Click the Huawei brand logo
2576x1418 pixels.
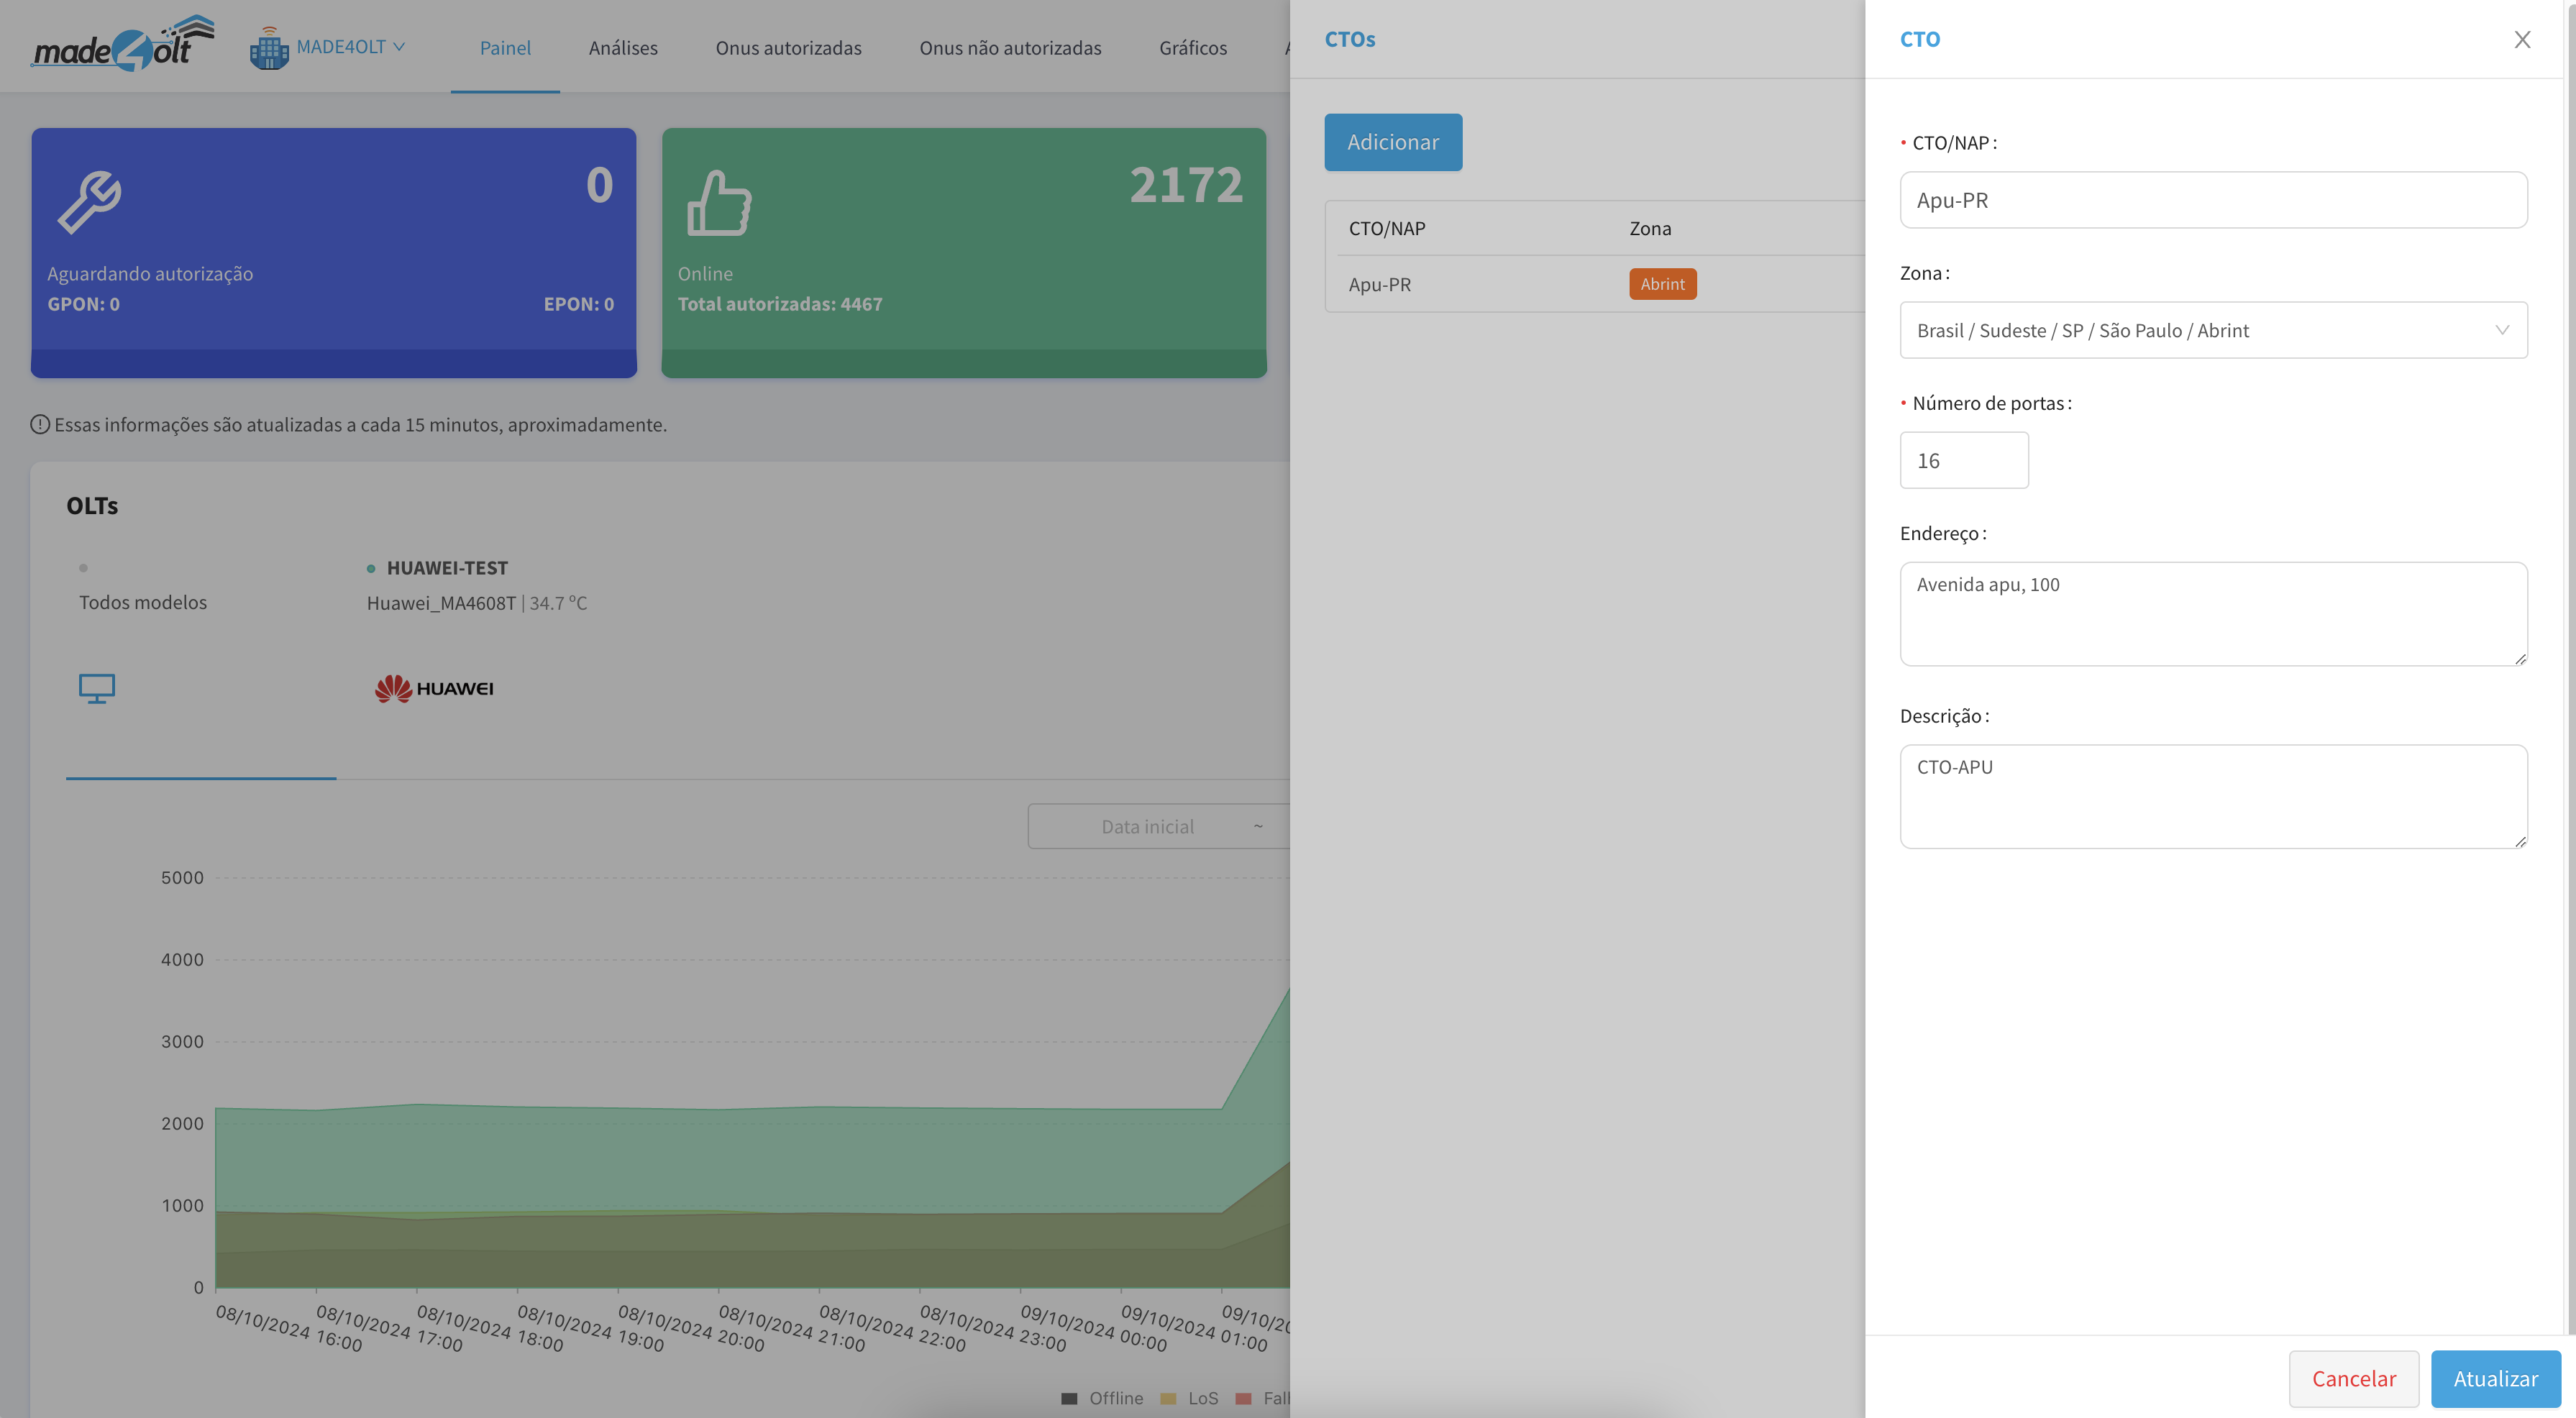(x=434, y=688)
